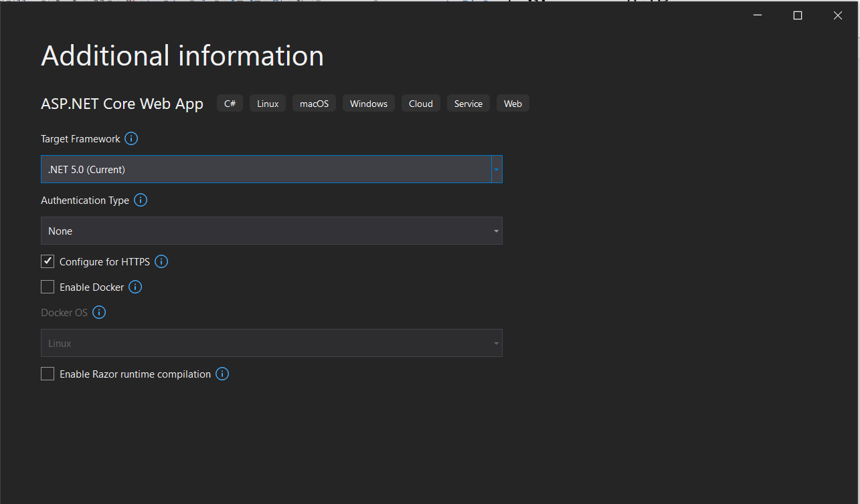Expand the Authentication Type dropdown arrow
Screen dimensions: 860x504
pyautogui.click(x=496, y=231)
